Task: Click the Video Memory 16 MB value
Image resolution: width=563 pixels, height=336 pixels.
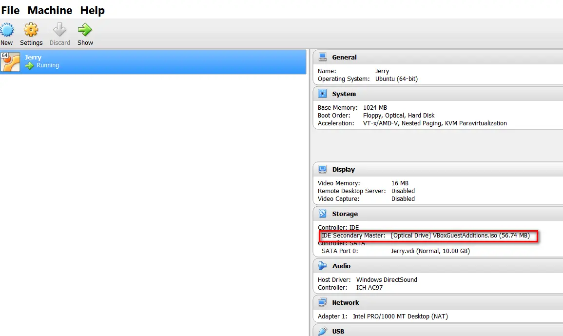Action: click(400, 183)
